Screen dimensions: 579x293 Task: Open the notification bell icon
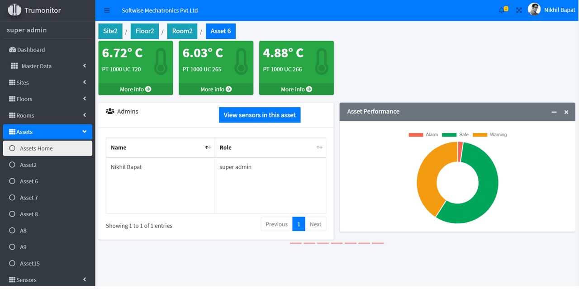pos(502,10)
